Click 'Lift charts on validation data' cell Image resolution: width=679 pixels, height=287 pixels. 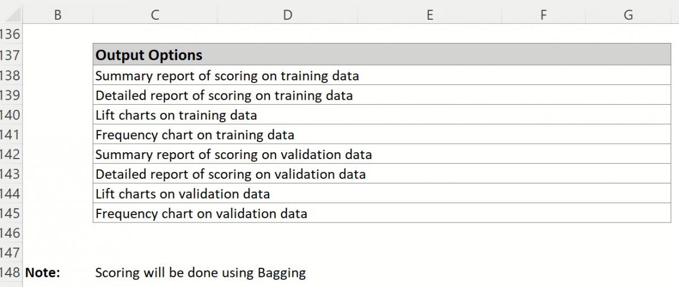coord(182,194)
